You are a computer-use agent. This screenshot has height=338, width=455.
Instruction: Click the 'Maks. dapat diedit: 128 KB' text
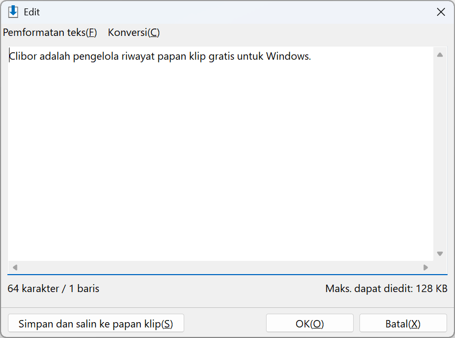[386, 289]
